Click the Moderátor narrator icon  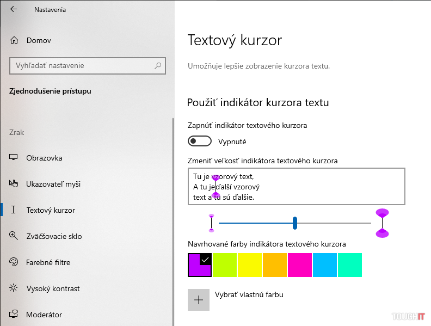click(14, 315)
